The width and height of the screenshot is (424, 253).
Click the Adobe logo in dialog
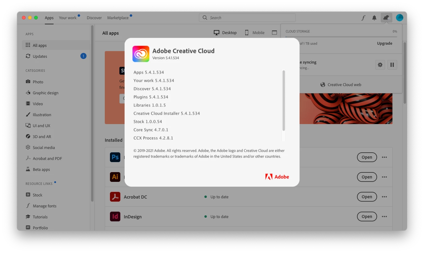pos(277,177)
